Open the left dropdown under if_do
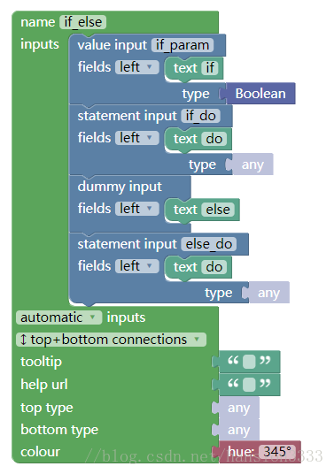This screenshot has width=334, height=474. 136,138
